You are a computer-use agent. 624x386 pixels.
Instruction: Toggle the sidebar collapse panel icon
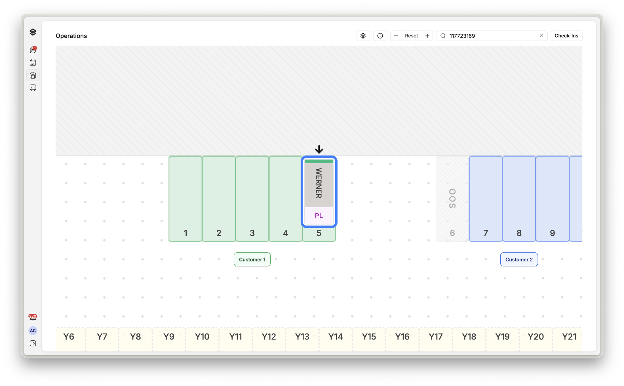pos(33,343)
